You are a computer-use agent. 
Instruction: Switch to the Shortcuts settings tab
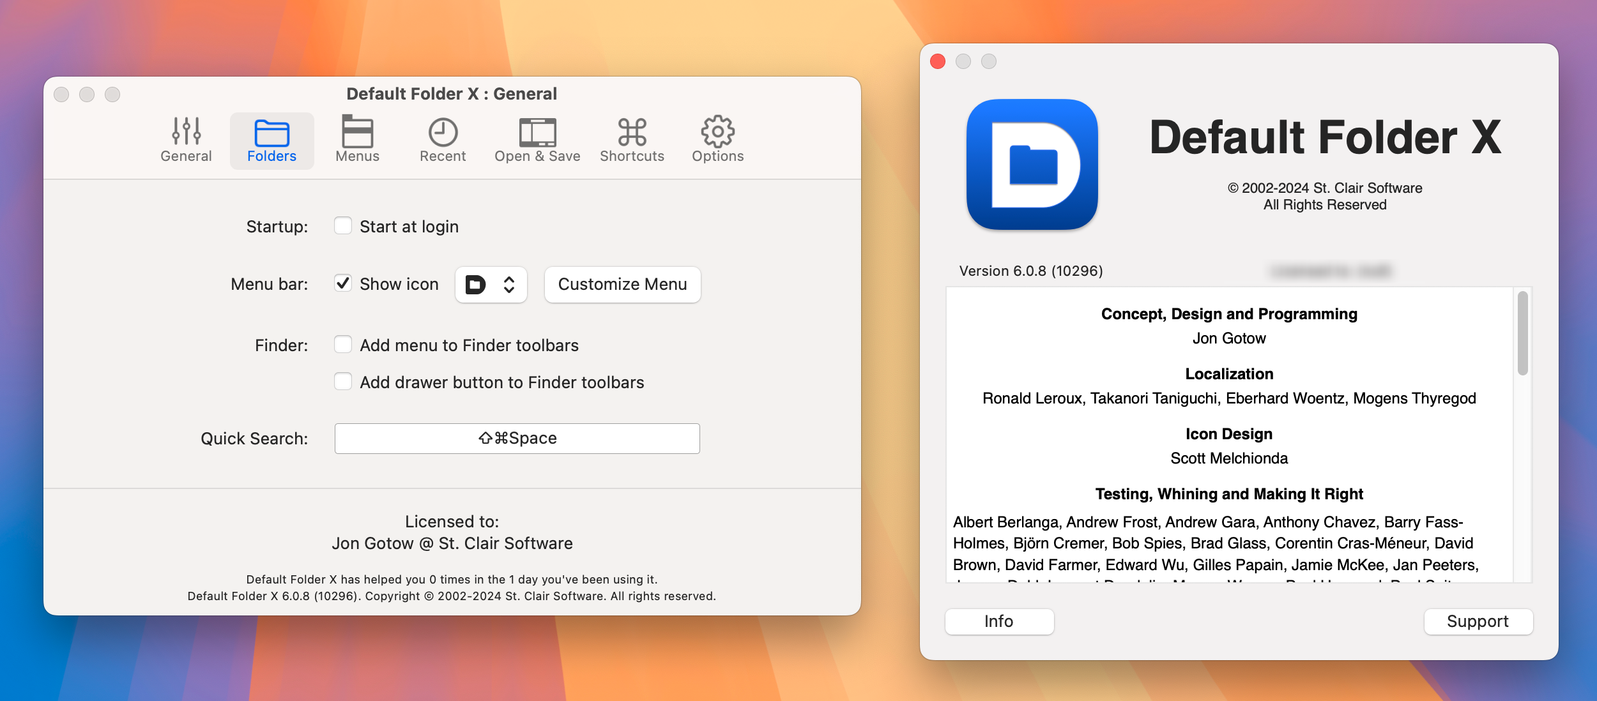[632, 139]
